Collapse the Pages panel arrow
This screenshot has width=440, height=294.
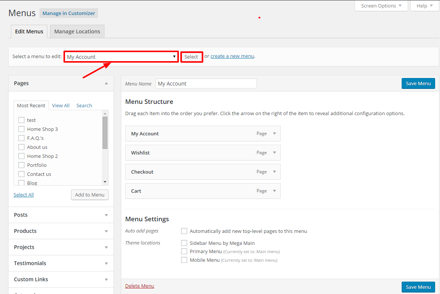coord(106,83)
